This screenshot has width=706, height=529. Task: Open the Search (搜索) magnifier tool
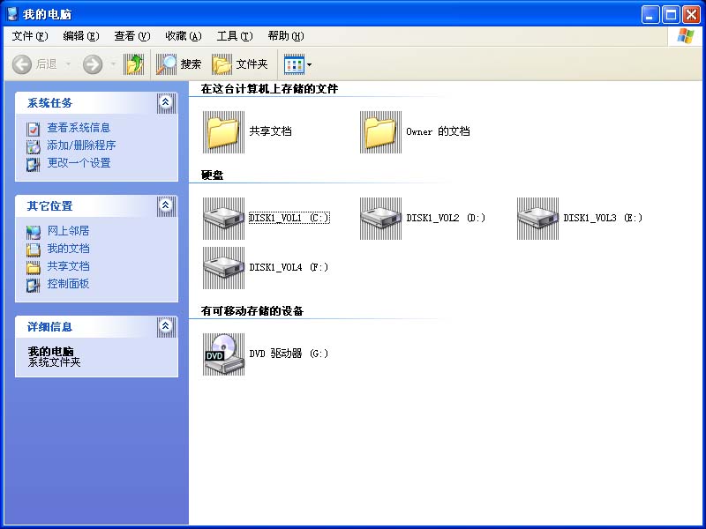[166, 64]
